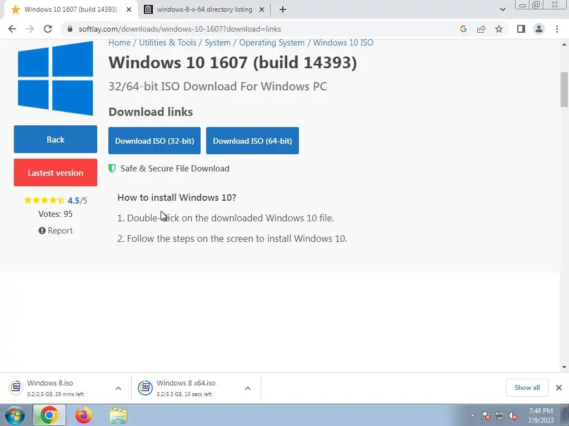Open Firefox from the taskbar
Image resolution: width=569 pixels, height=426 pixels.
click(x=84, y=415)
